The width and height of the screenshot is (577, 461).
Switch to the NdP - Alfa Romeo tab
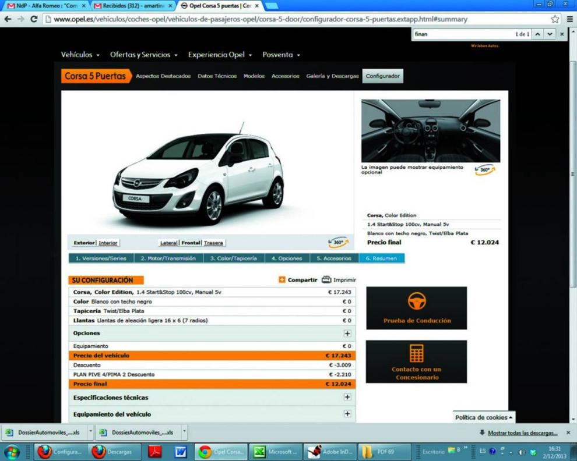tap(45, 6)
